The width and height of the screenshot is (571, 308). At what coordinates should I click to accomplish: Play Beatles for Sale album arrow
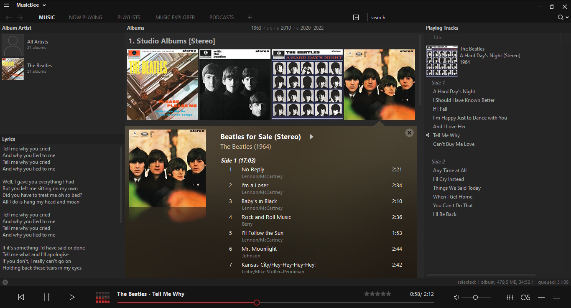[311, 137]
